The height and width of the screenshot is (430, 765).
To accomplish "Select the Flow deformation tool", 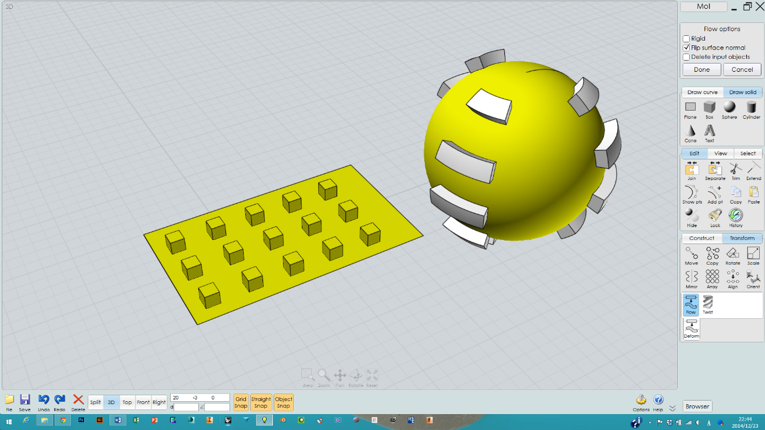I will point(691,305).
